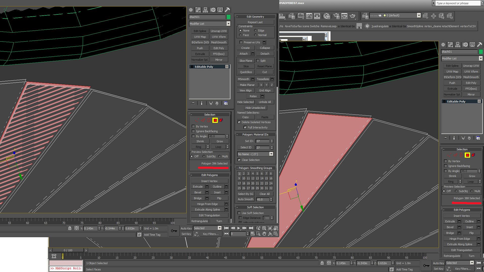Uncheck Full Interactivity
This screenshot has height=272, width=484.
tap(245, 127)
